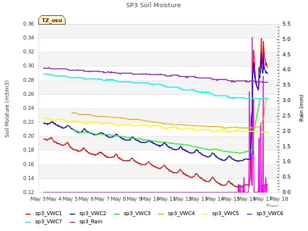
Task: Click the 3.0 rain axis tick label
Action: [286, 101]
